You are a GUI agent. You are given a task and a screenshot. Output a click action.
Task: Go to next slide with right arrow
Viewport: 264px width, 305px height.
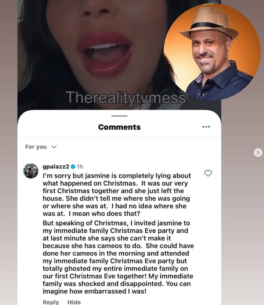(258, 152)
